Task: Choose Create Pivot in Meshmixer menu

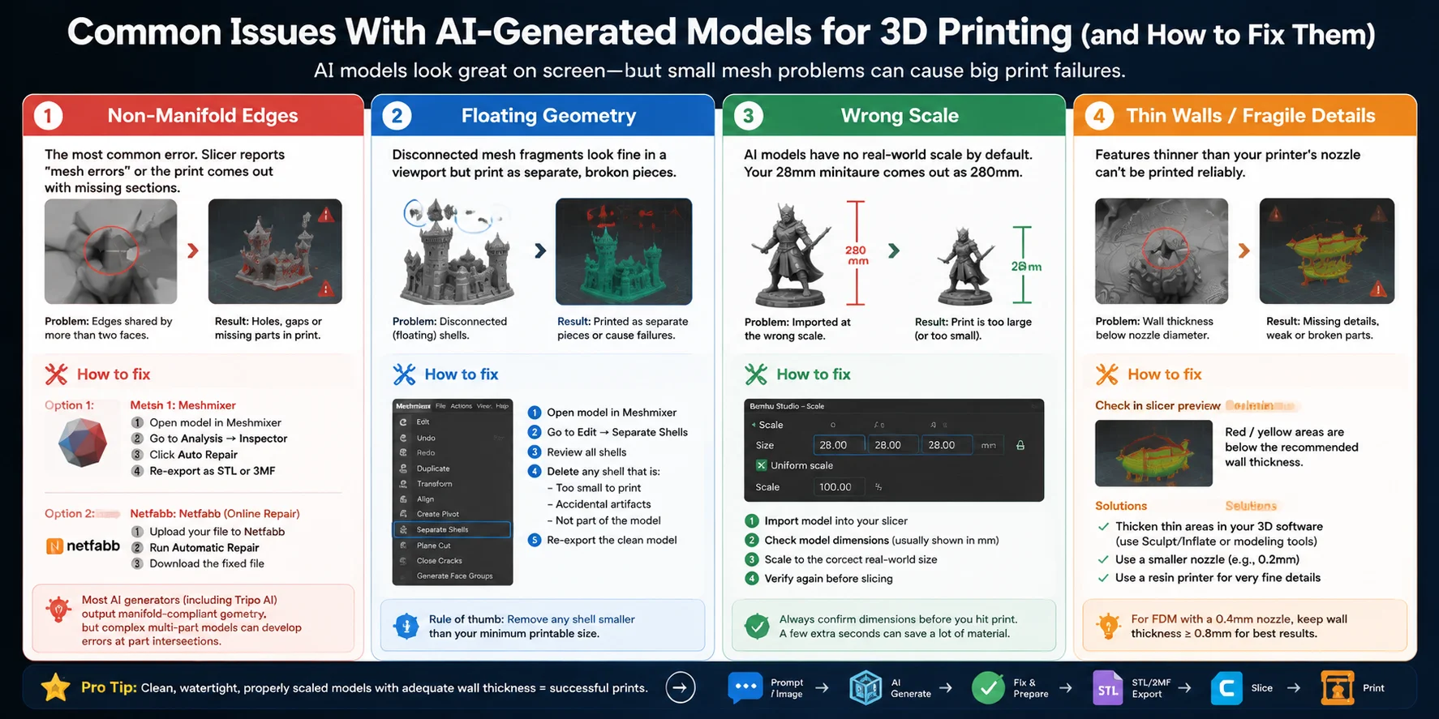Action: 452,514
